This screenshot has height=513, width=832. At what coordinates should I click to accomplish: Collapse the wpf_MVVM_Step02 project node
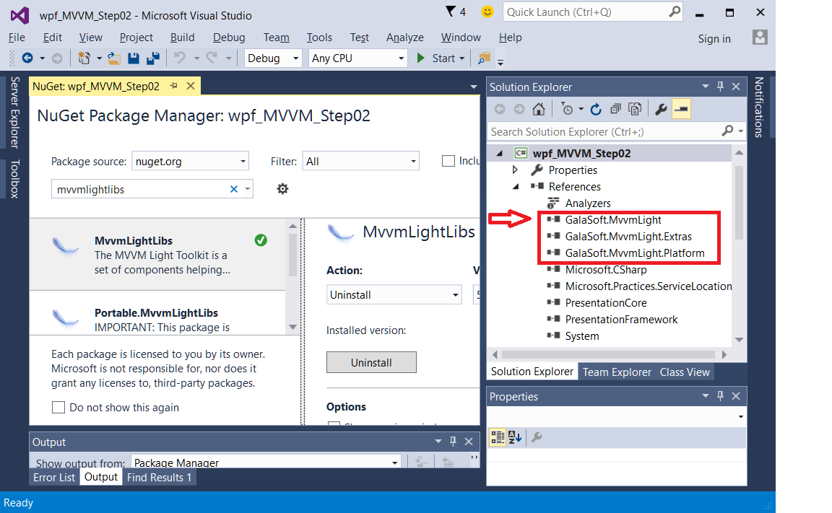[499, 153]
